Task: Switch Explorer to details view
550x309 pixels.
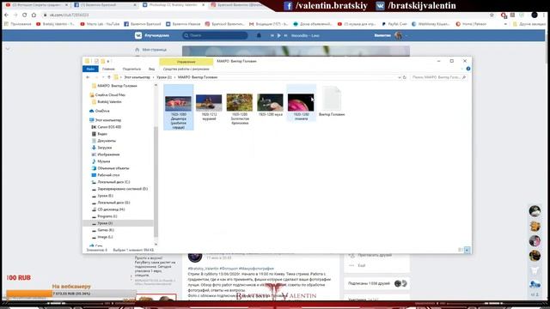Action: [461, 250]
